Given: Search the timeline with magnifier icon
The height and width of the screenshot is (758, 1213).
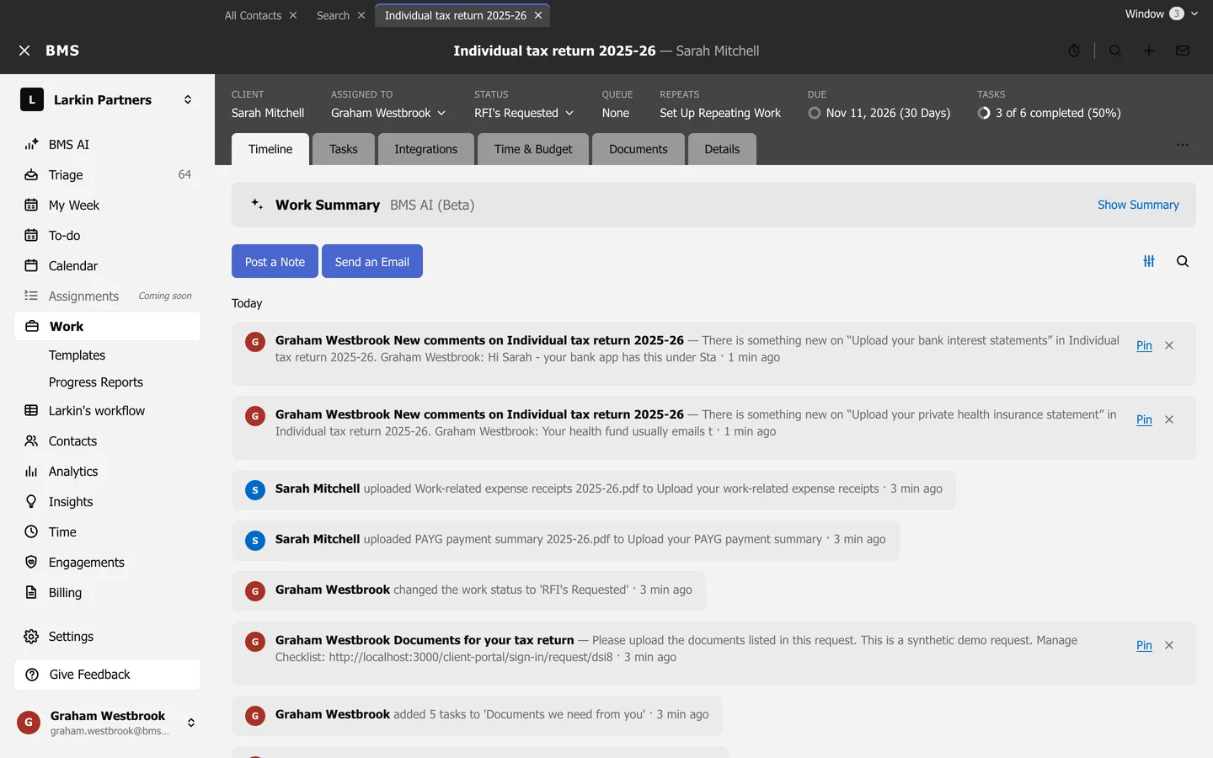Looking at the screenshot, I should pyautogui.click(x=1183, y=261).
